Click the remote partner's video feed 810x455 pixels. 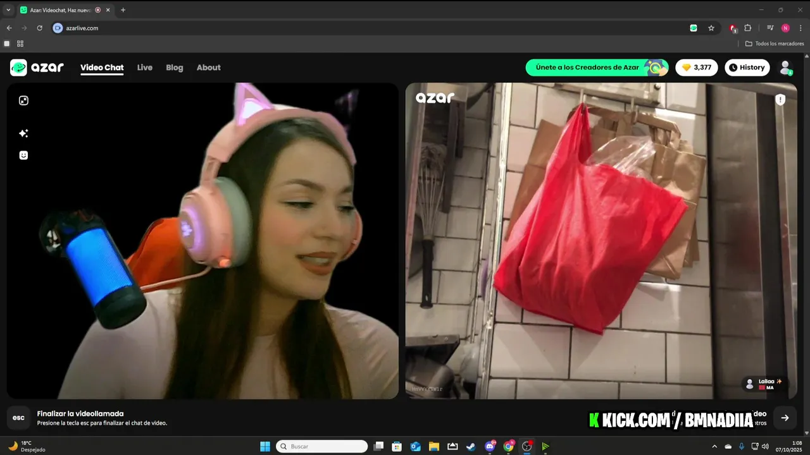click(x=601, y=241)
